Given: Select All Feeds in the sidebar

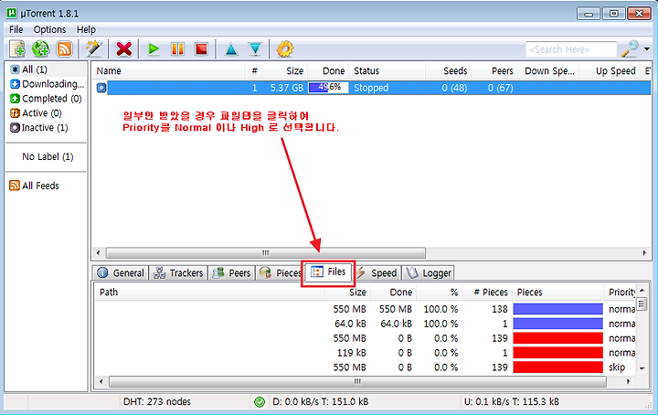Looking at the screenshot, I should coord(35,186).
